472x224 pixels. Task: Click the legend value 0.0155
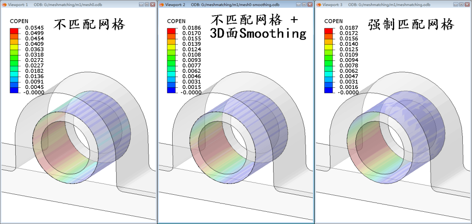coord(191,38)
